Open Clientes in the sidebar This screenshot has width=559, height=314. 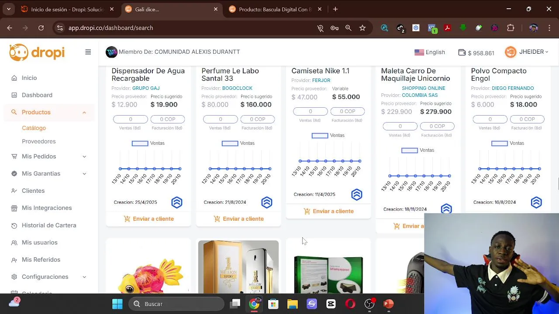(x=33, y=191)
